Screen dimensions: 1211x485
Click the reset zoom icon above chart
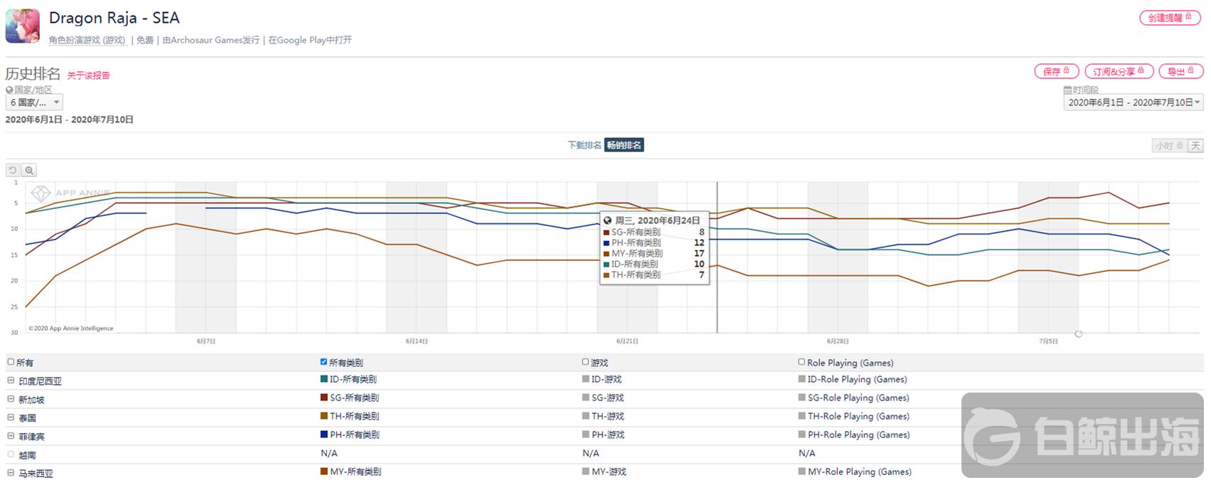pos(13,171)
